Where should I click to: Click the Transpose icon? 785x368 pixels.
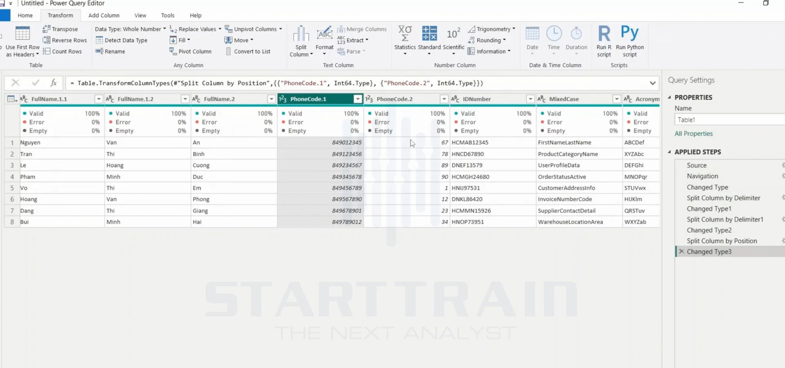46,29
